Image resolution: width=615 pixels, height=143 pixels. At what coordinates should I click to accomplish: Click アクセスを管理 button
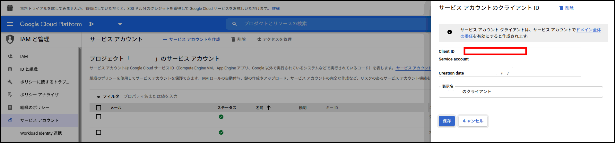coord(274,39)
